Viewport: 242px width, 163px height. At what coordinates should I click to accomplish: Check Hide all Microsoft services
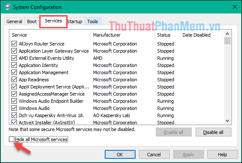tap(11, 139)
